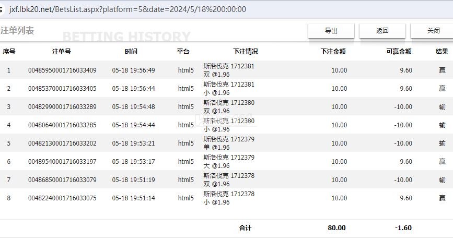The width and height of the screenshot is (453, 240).
Task: Select bet number 0048224000171603​3075
Action: click(62, 198)
